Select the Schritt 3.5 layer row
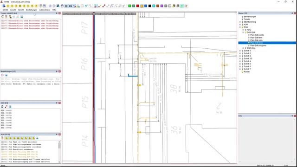This screenshot has width=297, height=167. click(x=248, y=59)
